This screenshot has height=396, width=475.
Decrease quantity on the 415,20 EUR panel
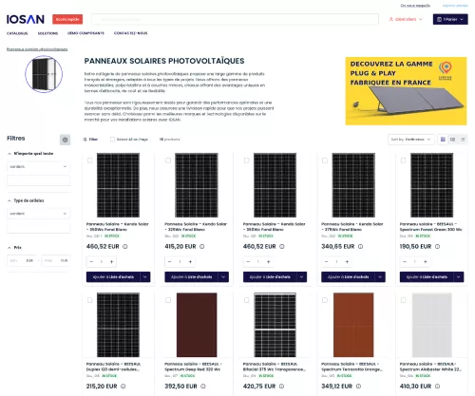point(169,262)
